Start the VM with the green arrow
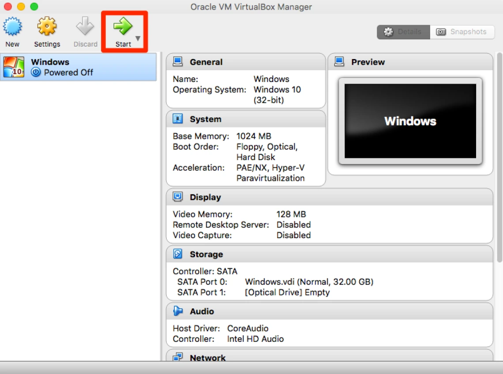503x374 pixels. point(123,26)
